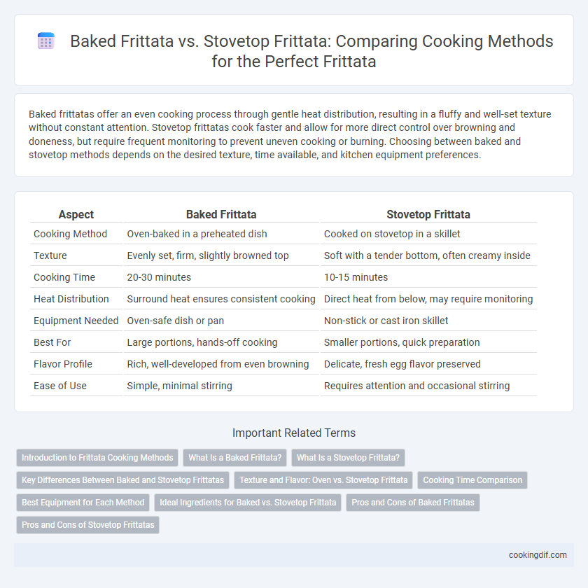Screen dimensions: 588x588
Task: Open Cooking Time Comparison tag
Action: click(x=472, y=480)
